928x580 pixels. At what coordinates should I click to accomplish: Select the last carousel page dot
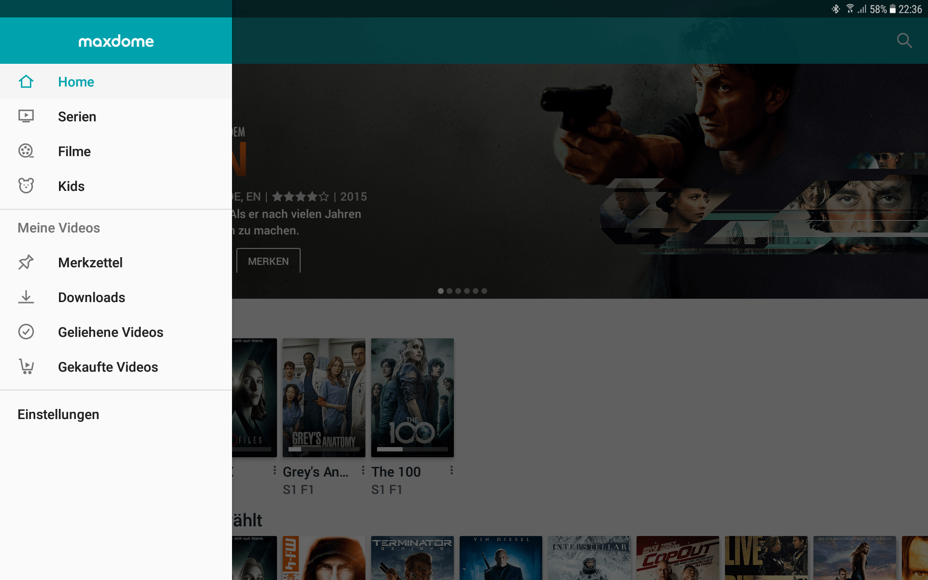point(484,291)
